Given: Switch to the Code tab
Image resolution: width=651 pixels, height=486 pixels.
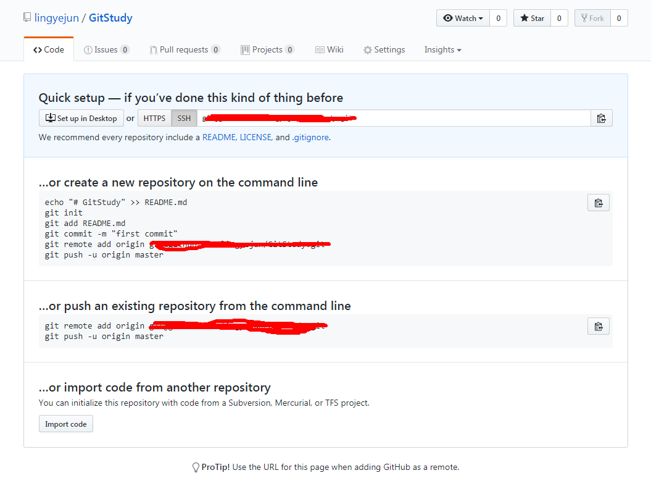Looking at the screenshot, I should [x=49, y=49].
